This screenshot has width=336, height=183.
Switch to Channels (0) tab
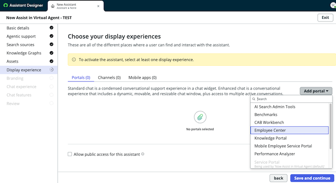[109, 77]
